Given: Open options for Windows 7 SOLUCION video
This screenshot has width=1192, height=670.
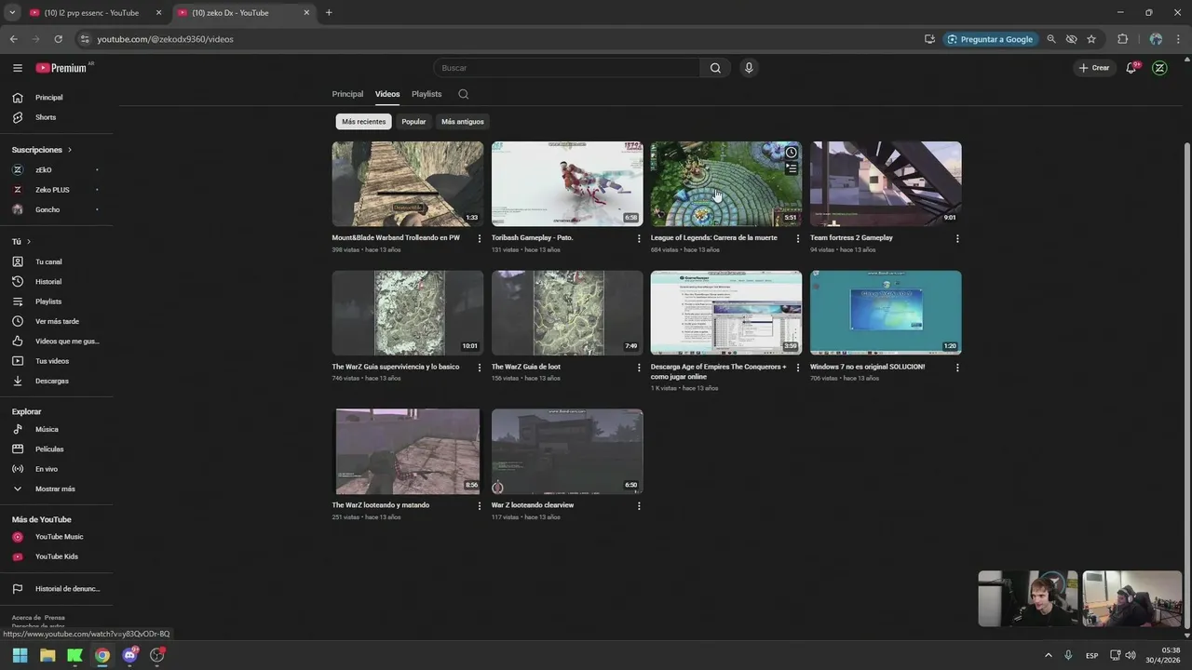Looking at the screenshot, I should 957,368.
